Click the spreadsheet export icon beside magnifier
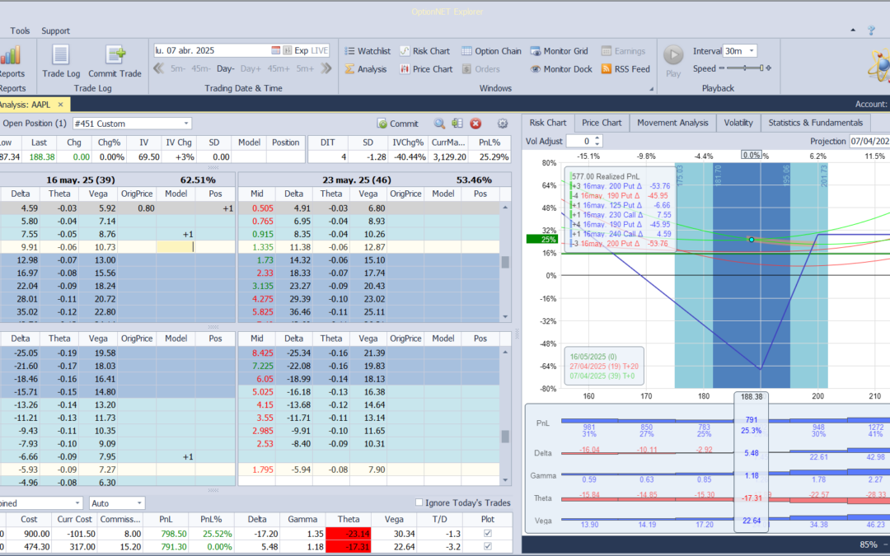The image size is (890, 556). click(x=457, y=123)
